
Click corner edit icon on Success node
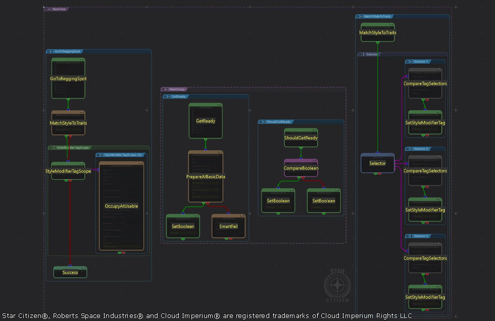[x=84, y=268]
